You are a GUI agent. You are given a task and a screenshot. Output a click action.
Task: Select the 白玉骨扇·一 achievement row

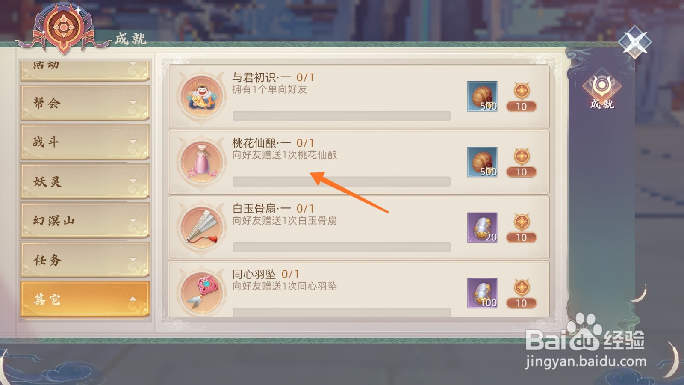(x=359, y=228)
